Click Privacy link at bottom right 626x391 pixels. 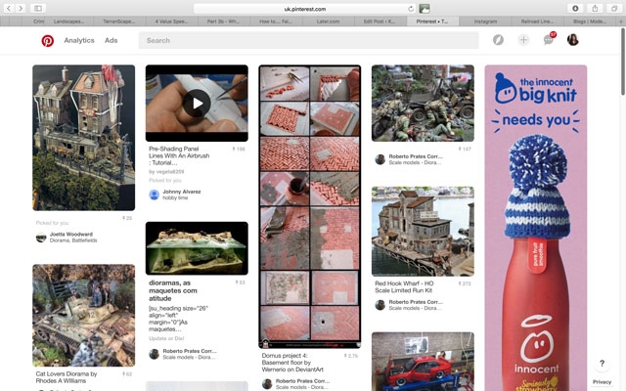[x=602, y=382]
